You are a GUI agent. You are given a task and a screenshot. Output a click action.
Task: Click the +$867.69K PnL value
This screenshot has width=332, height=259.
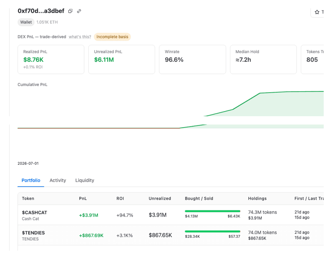click(x=91, y=235)
